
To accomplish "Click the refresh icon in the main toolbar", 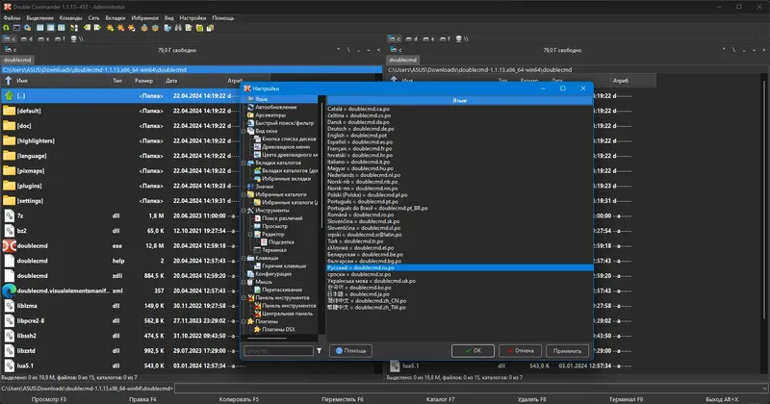I will click(x=7, y=27).
